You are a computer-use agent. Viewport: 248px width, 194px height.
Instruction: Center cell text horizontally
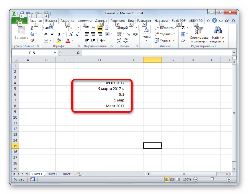tap(93, 34)
